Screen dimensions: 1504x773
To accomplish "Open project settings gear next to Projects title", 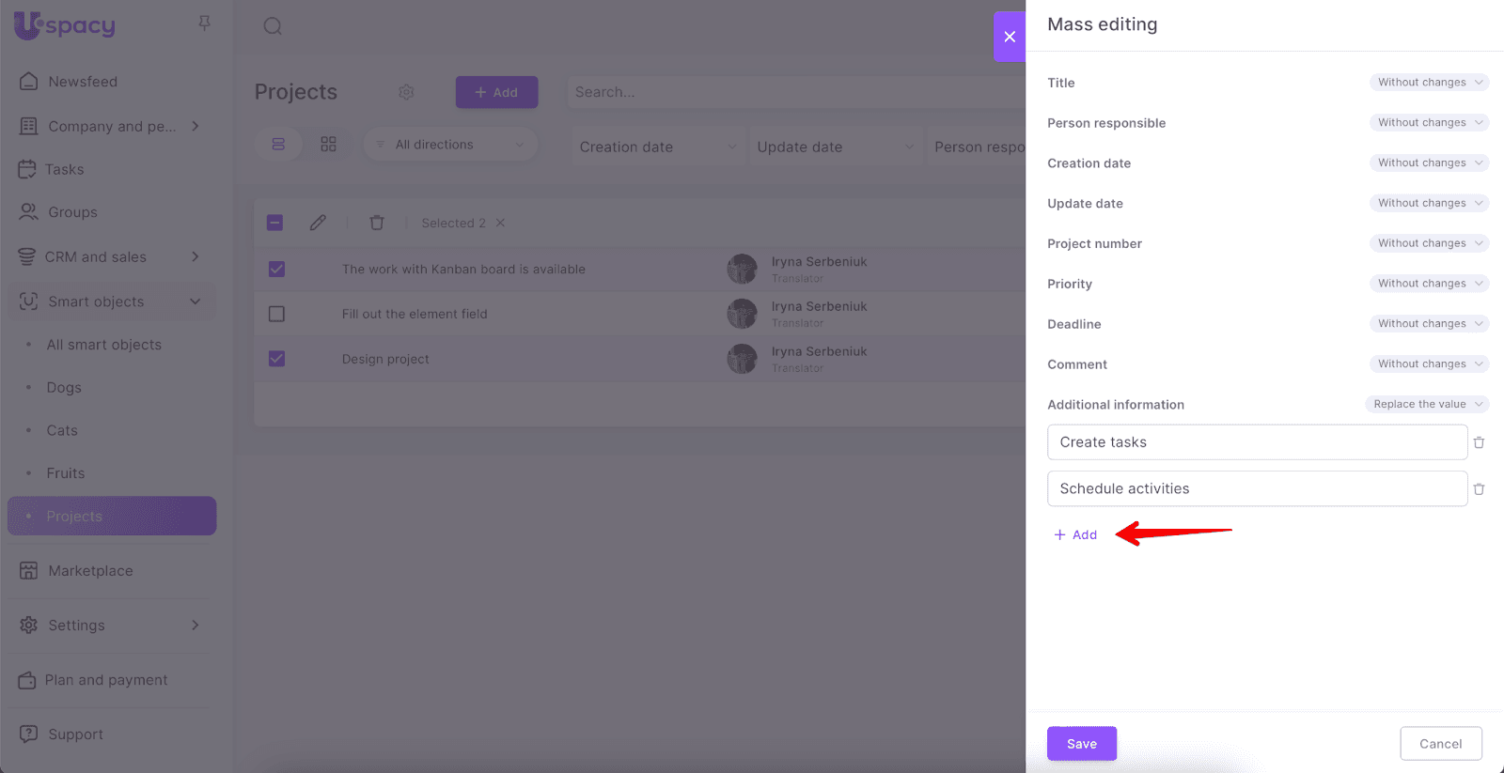I will tap(406, 92).
